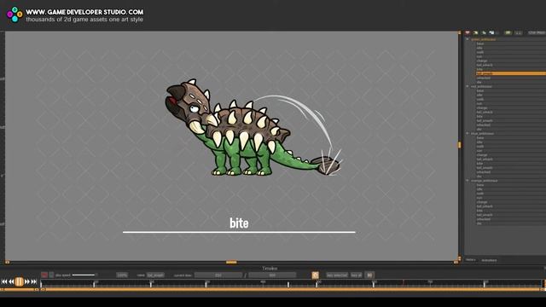Viewport: 546px width, 307px height.
Task: Select tail_whack animation under green_ankylosaur
Action: click(x=485, y=65)
